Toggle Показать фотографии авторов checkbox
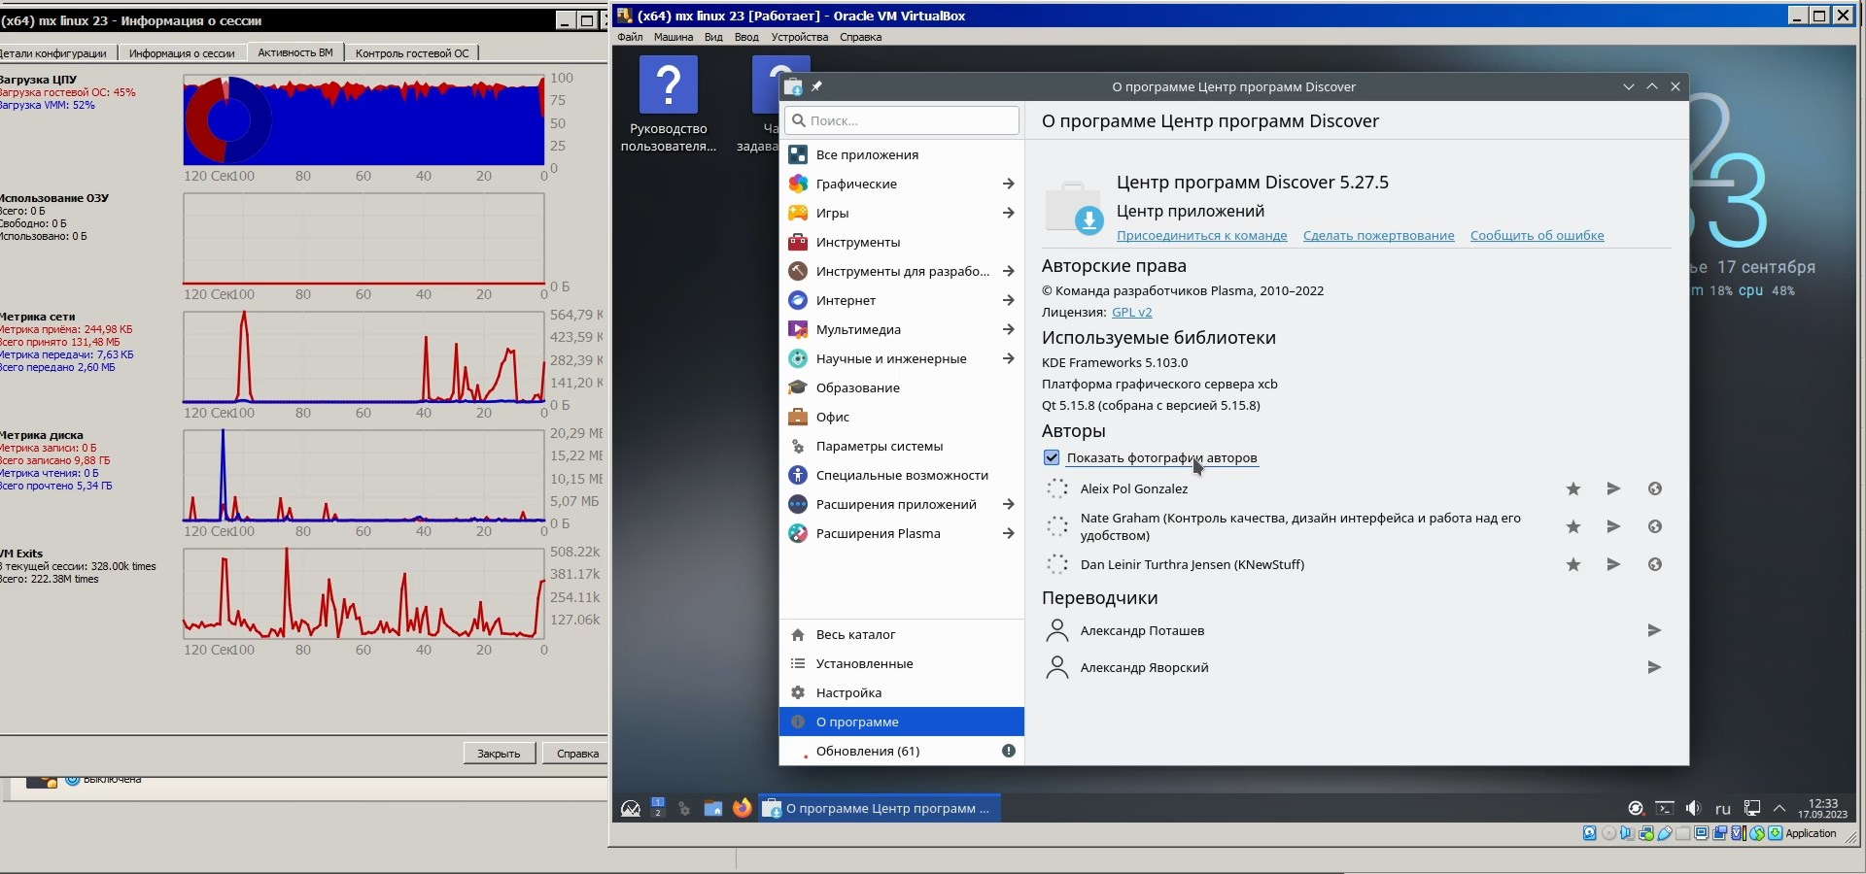 coord(1052,457)
